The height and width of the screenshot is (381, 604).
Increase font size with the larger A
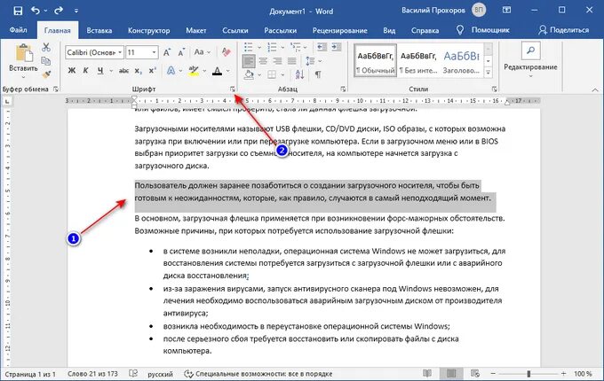tap(167, 52)
